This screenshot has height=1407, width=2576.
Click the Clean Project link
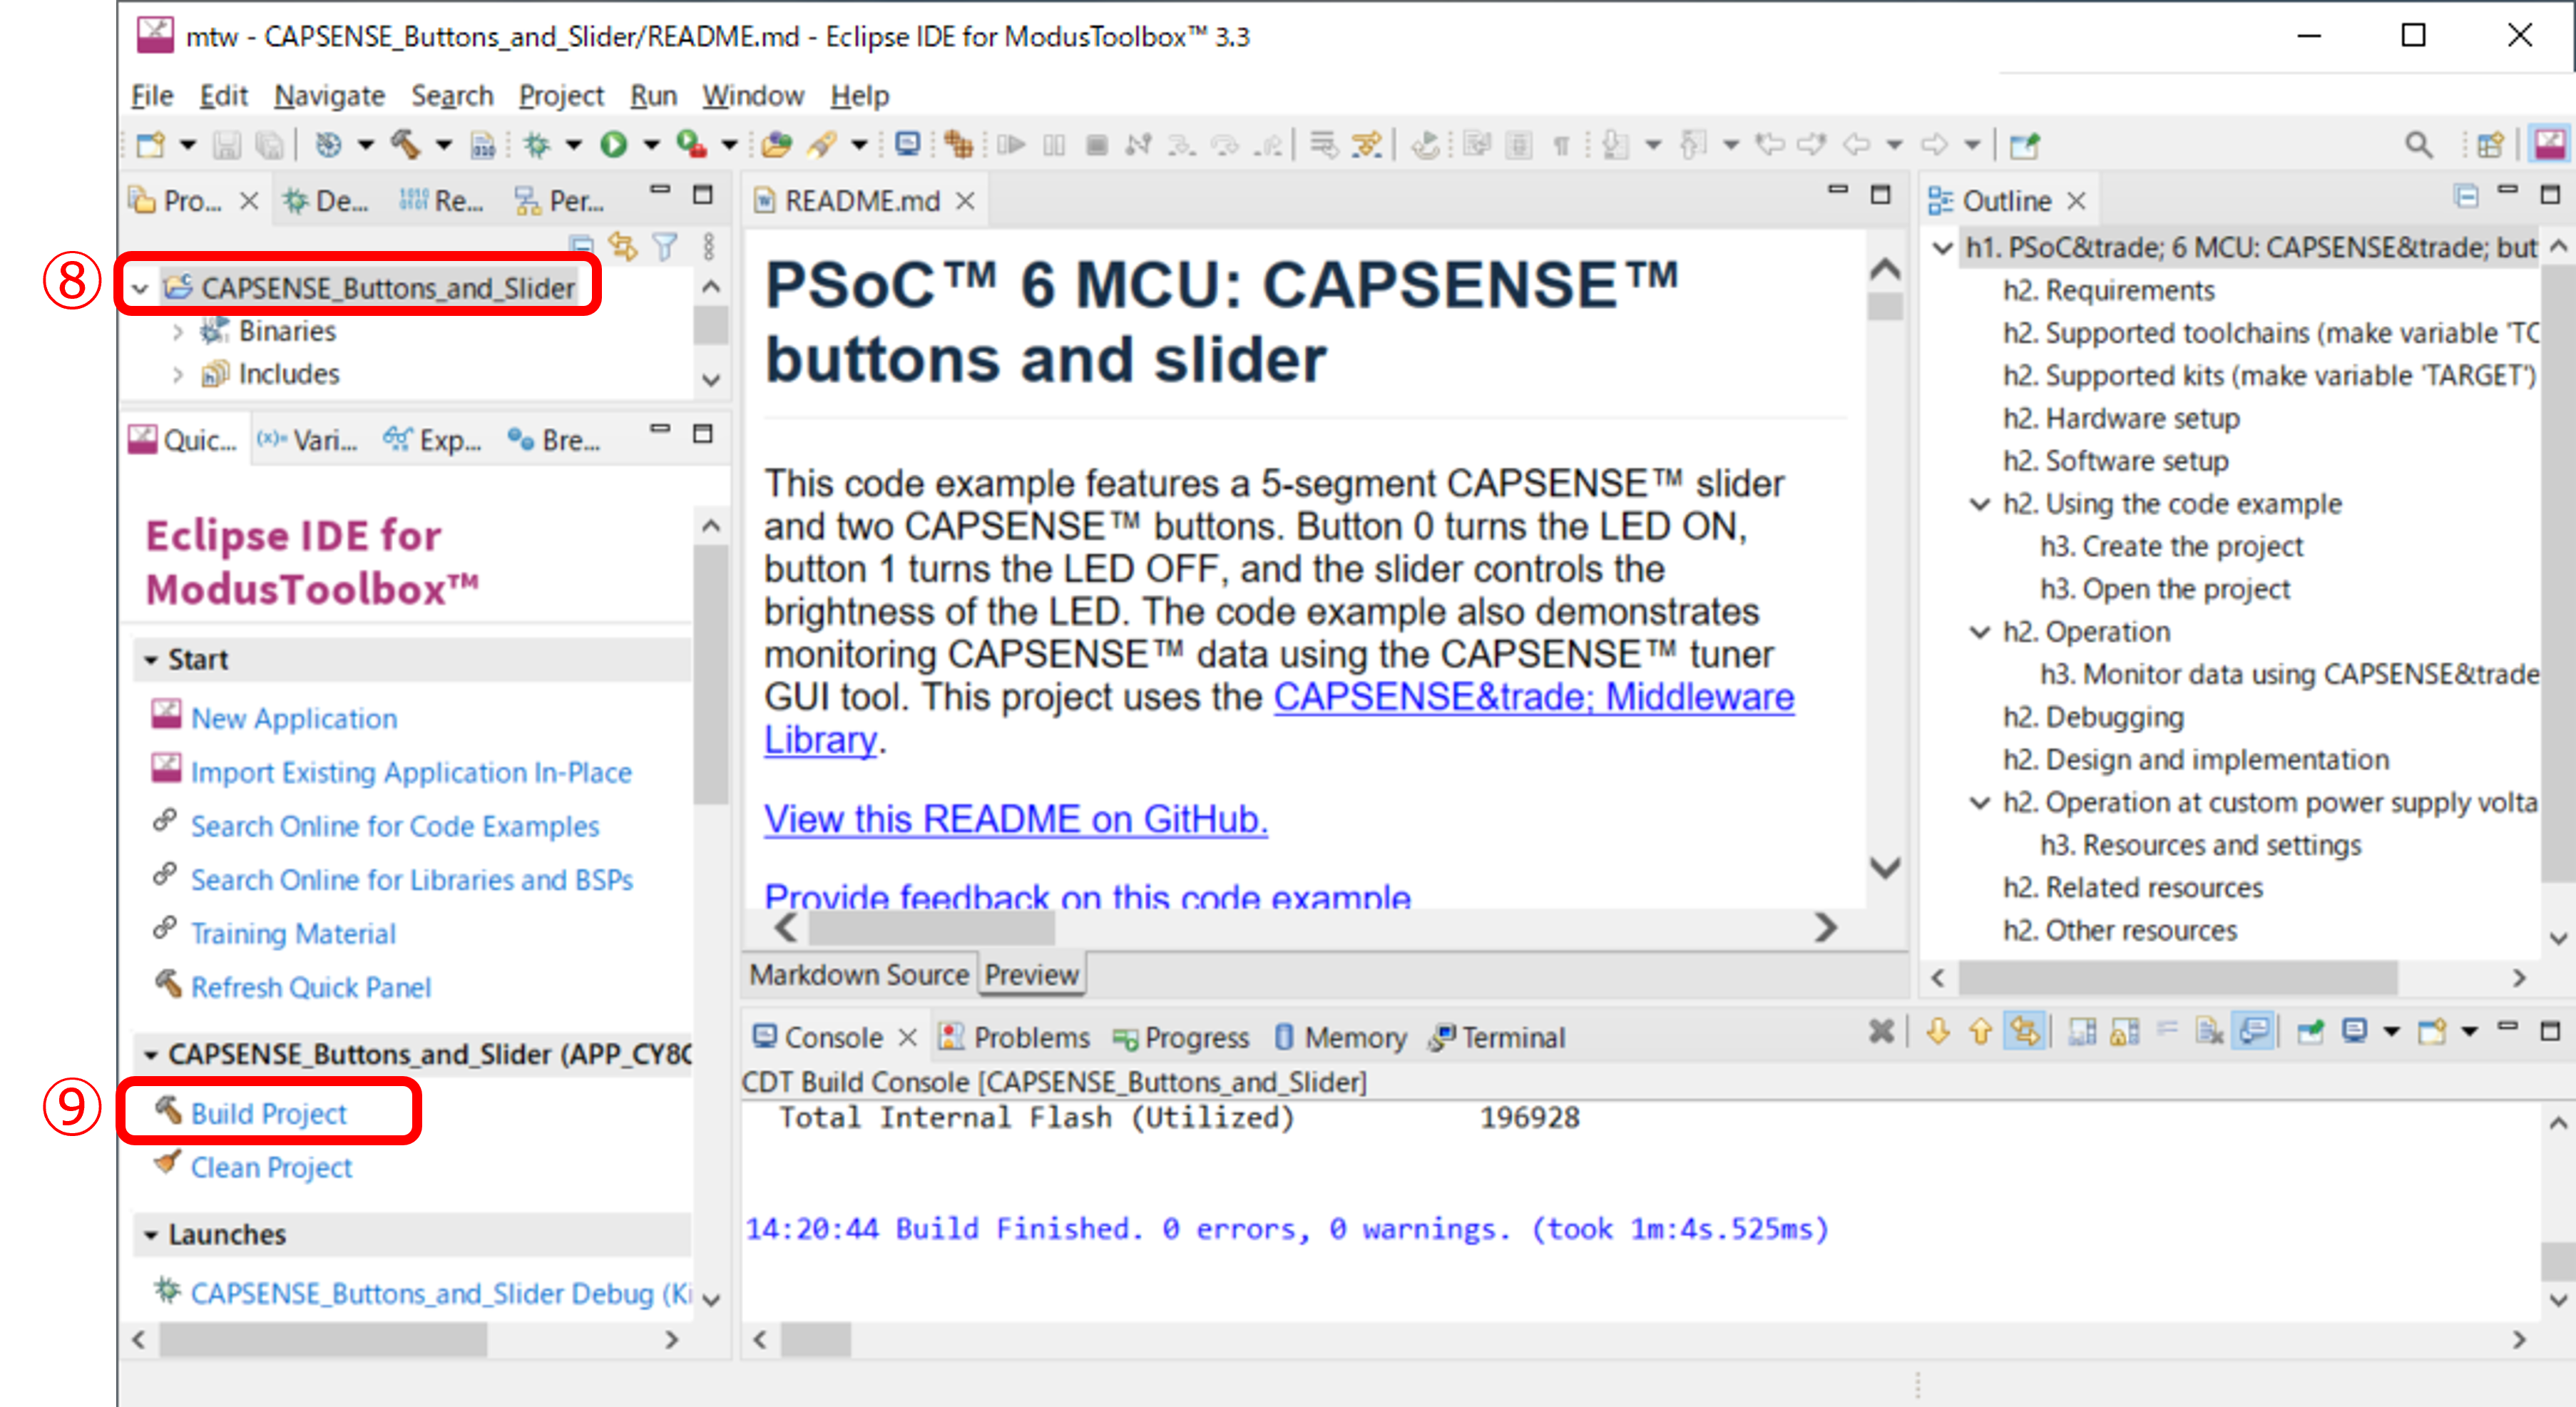point(271,1167)
